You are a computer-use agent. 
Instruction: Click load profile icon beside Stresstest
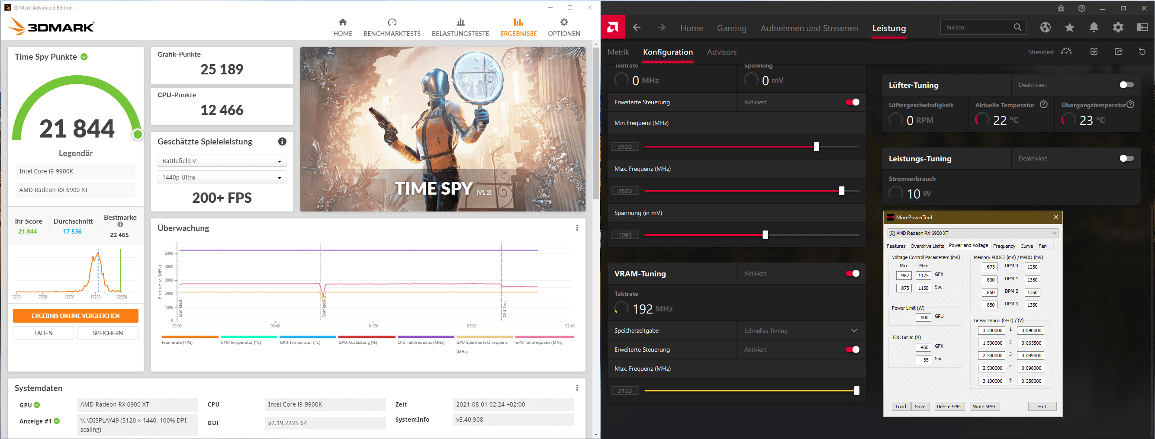click(1094, 51)
